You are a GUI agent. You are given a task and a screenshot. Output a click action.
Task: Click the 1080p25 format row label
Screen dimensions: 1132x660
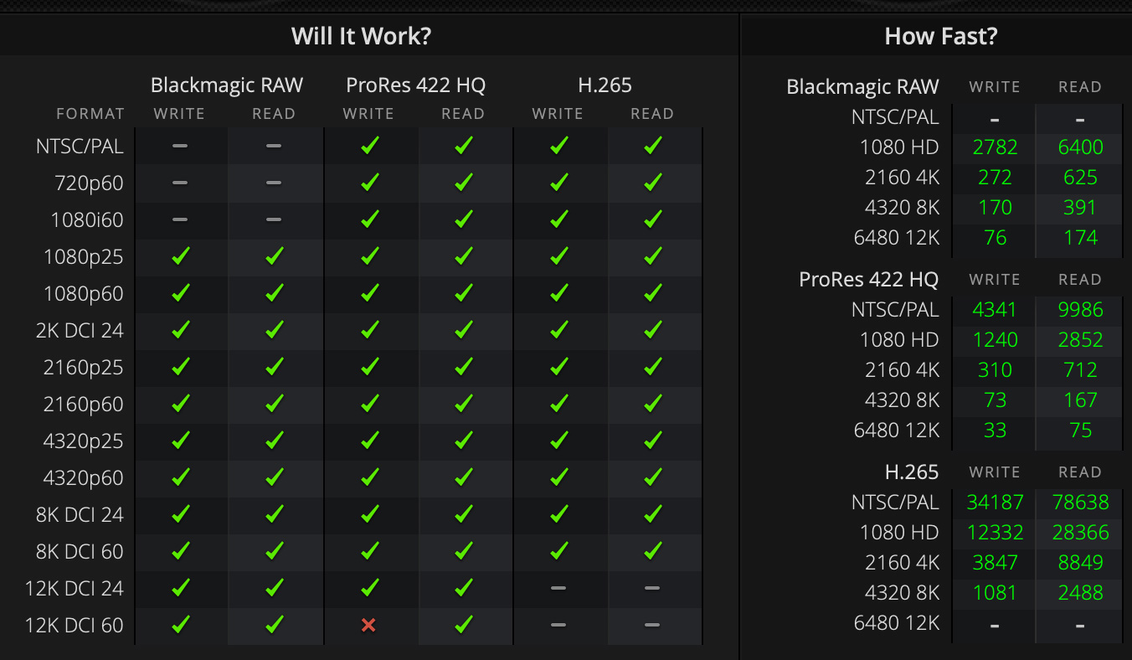84,257
